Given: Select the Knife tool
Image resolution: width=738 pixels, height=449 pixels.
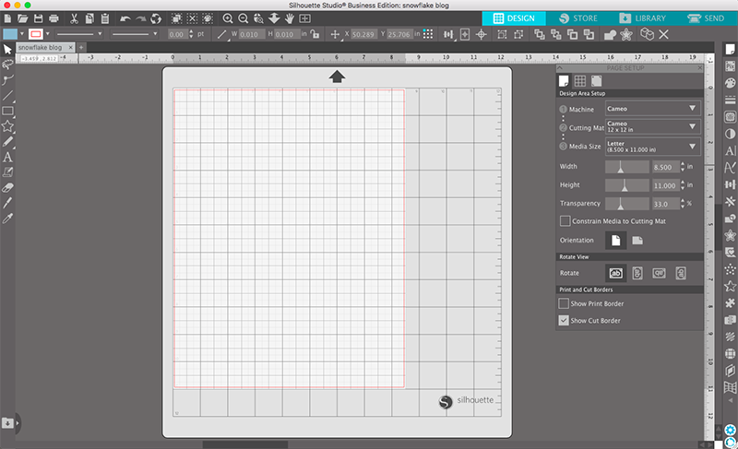Looking at the screenshot, I should pyautogui.click(x=7, y=203).
